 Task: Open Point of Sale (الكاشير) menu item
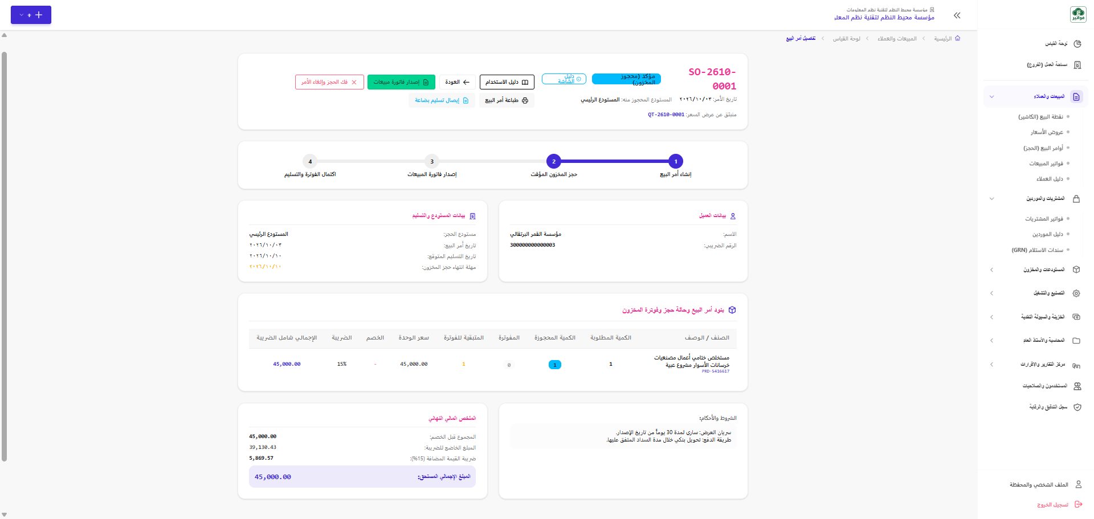[1040, 117]
